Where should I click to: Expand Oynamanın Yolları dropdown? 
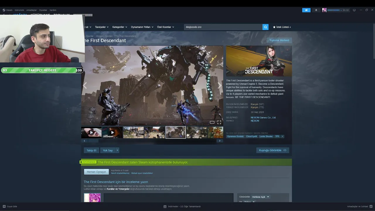pos(142,27)
